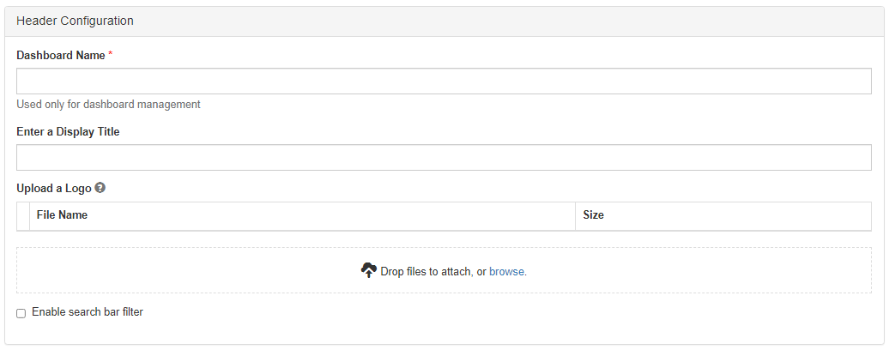
Task: Click the File Name column header
Action: [62, 215]
